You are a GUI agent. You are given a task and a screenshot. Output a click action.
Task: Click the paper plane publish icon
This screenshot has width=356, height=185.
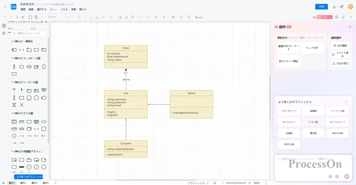(x=342, y=7)
